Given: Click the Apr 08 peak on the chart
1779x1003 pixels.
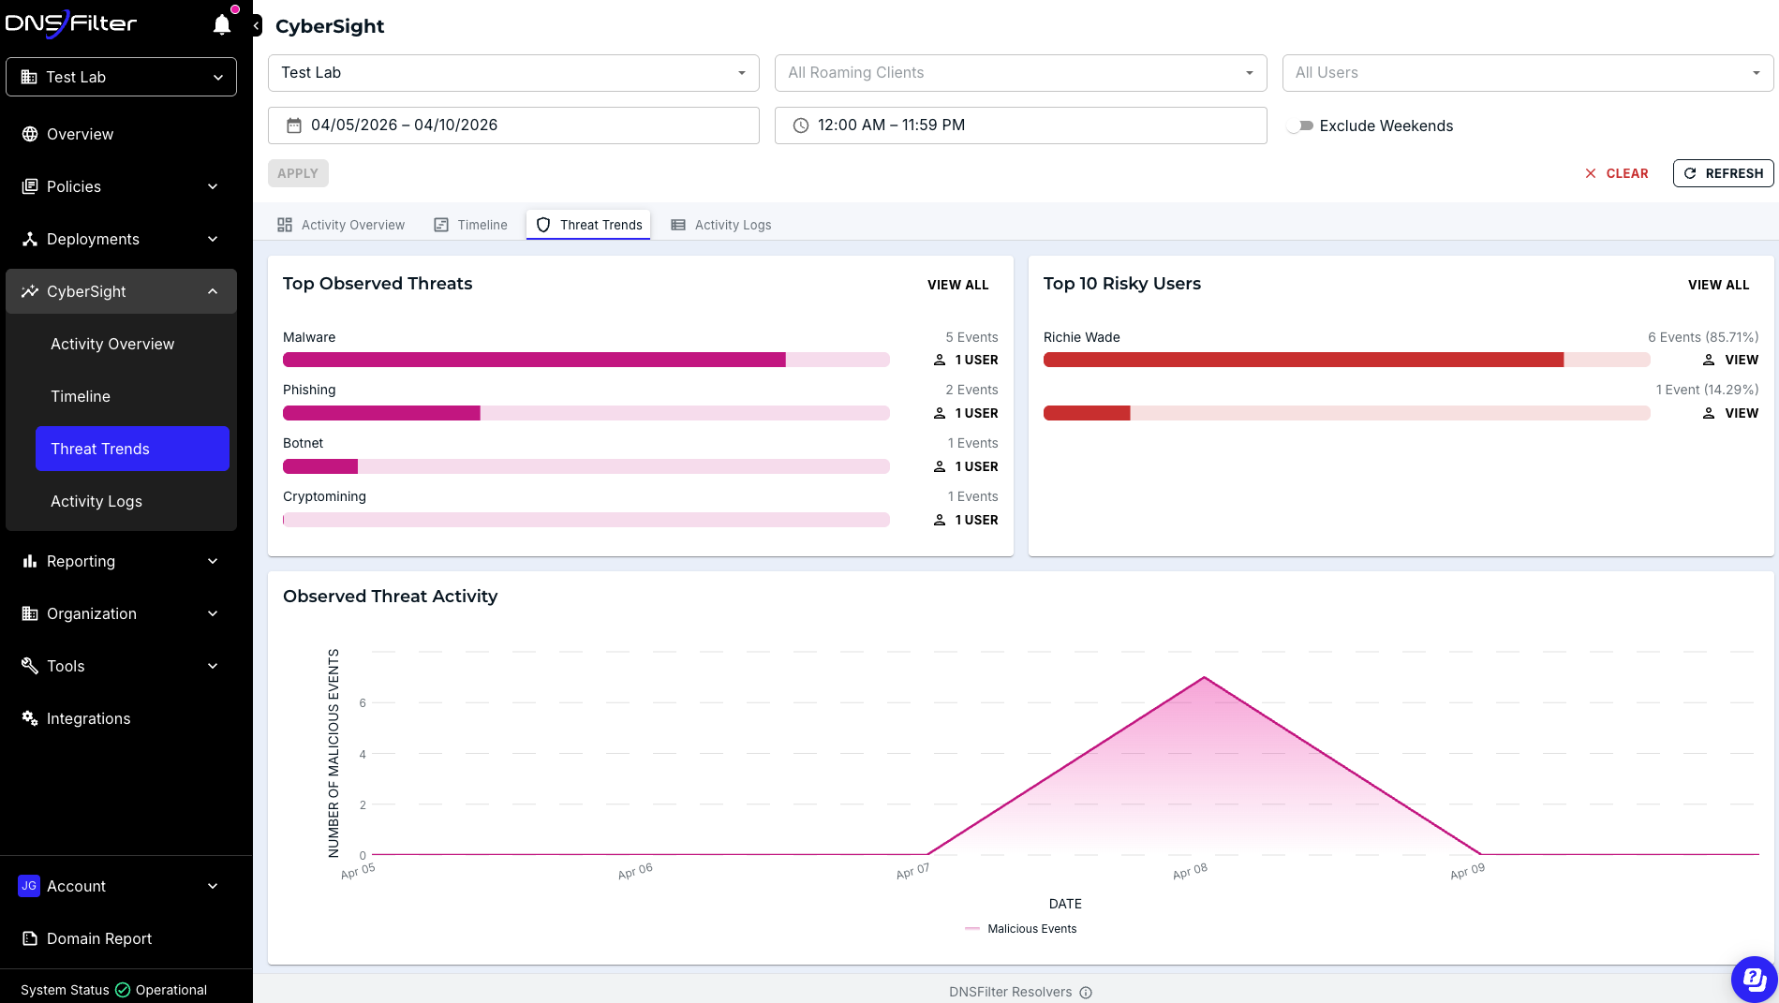Looking at the screenshot, I should [1204, 677].
